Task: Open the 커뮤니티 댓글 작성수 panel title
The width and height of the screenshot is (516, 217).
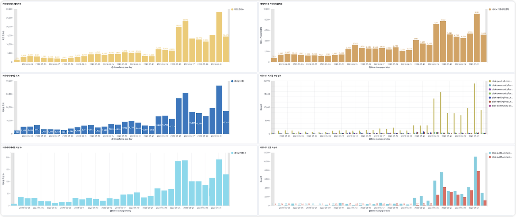Action: [x=268, y=147]
